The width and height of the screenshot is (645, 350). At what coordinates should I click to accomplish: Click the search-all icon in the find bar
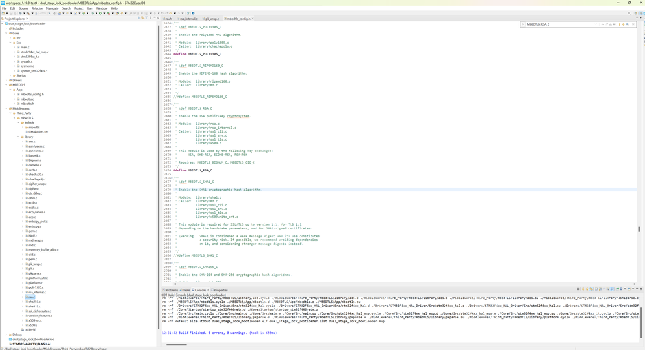(x=628, y=24)
